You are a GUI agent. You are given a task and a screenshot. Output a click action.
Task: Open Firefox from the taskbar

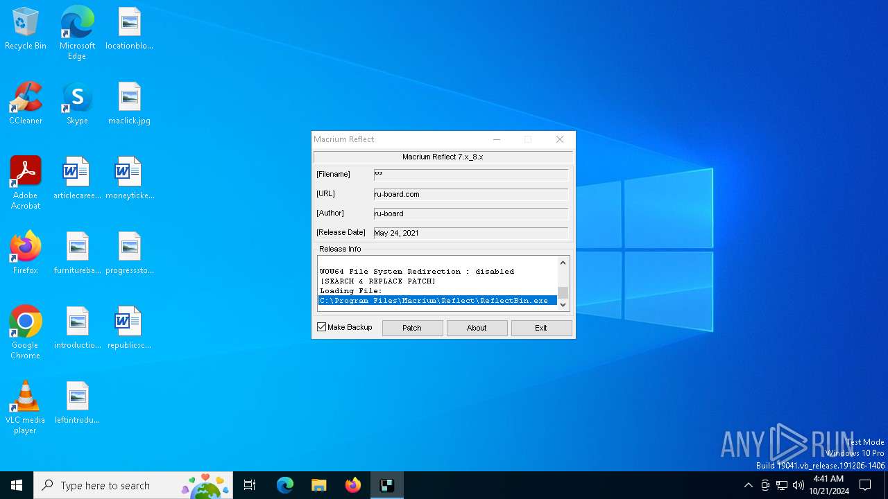(x=352, y=485)
